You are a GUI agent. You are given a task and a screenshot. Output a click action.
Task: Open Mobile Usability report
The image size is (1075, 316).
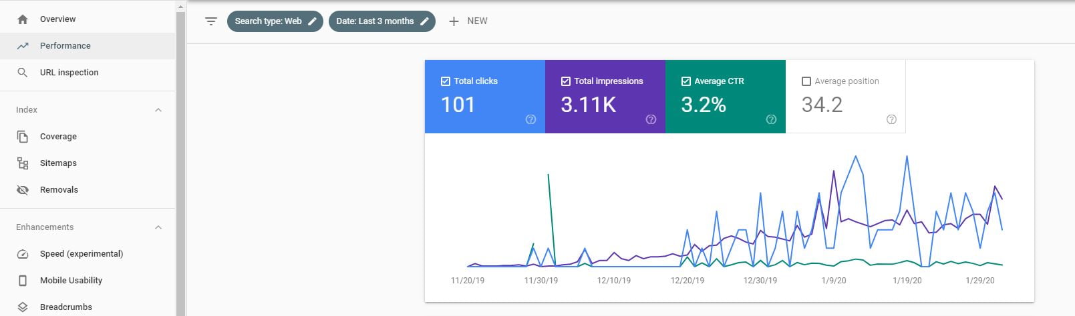tap(88, 281)
